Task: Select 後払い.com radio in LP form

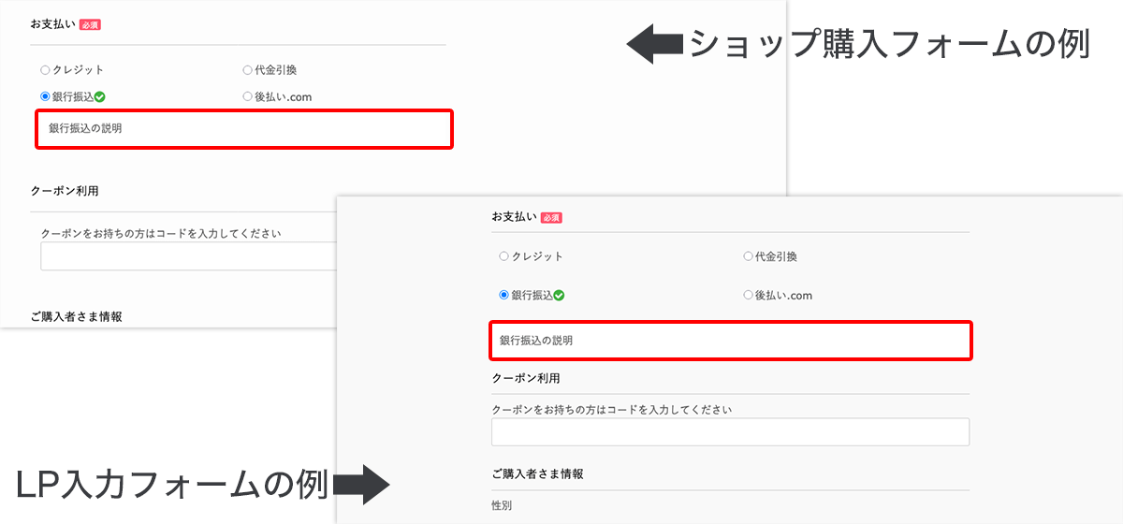Action: coord(748,295)
